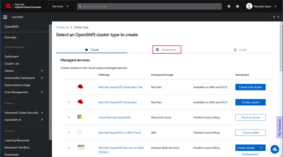Click the favorite star icon

(x=274, y=17)
